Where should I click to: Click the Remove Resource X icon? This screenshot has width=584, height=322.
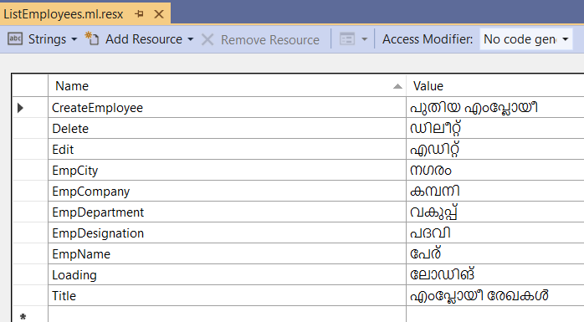coord(207,39)
